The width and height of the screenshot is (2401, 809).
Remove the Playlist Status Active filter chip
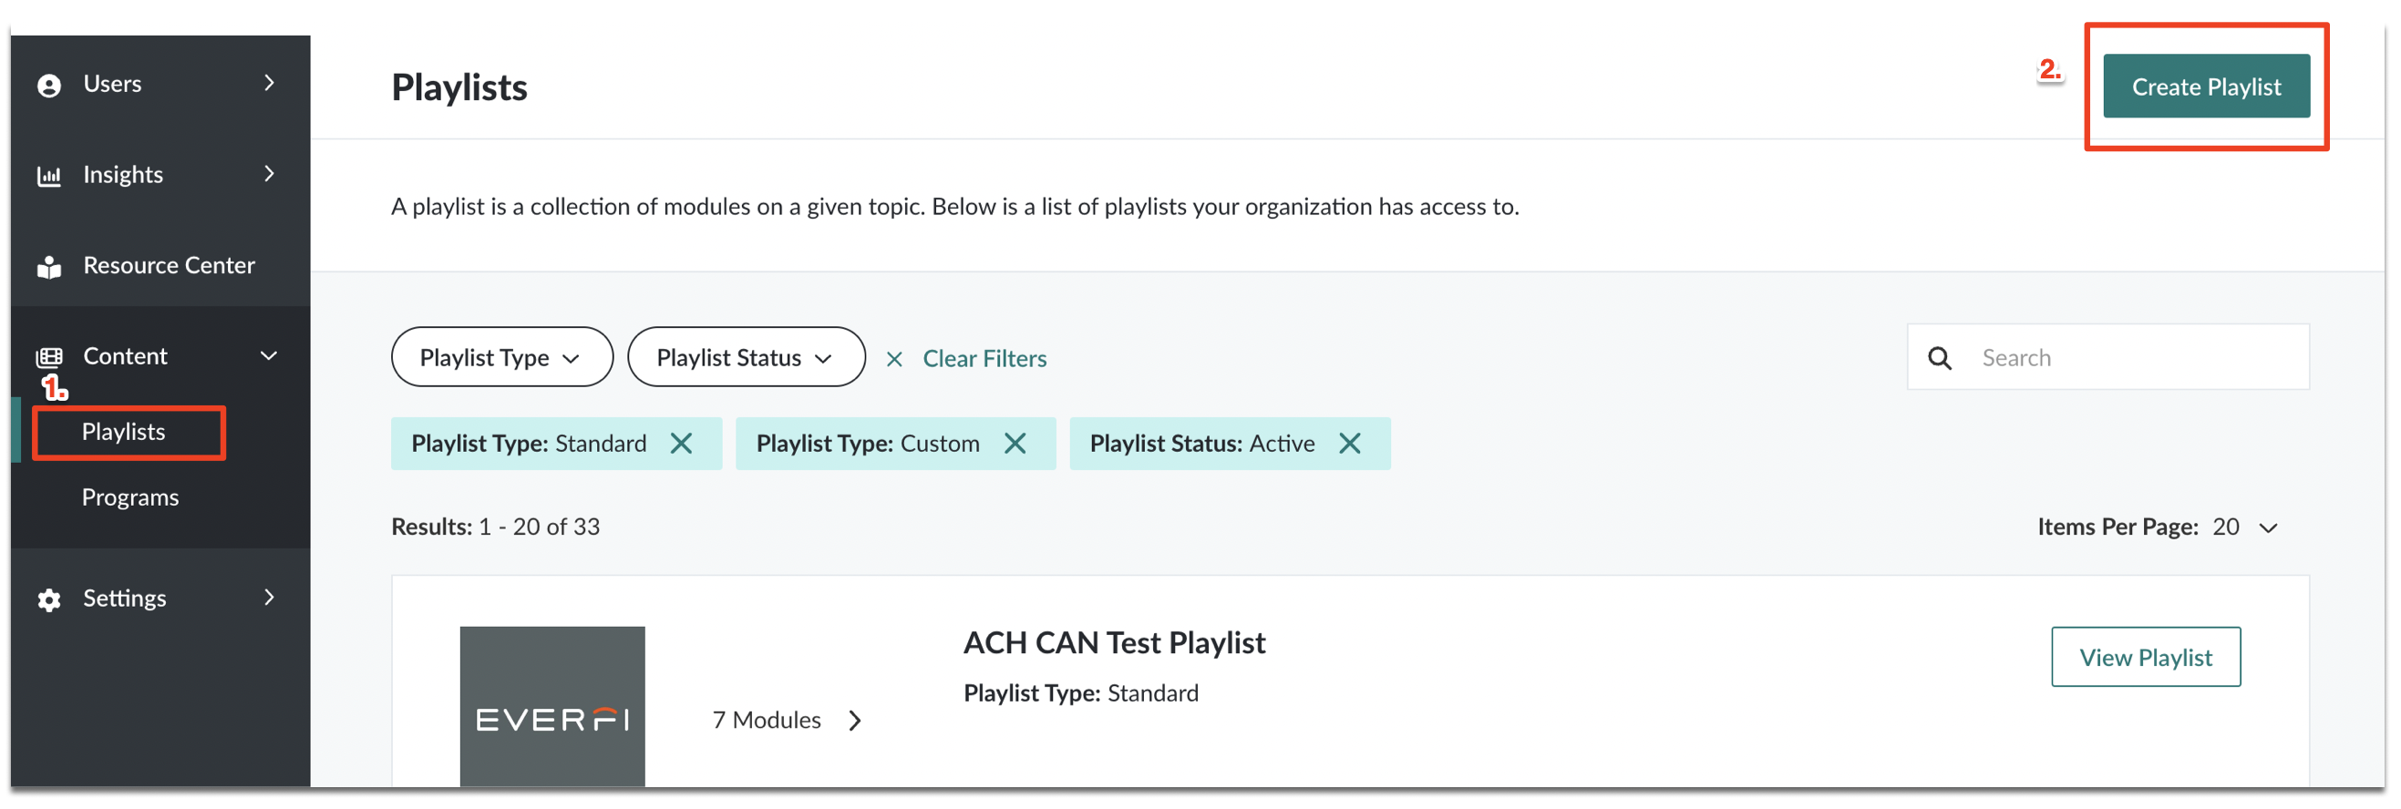tap(1350, 444)
